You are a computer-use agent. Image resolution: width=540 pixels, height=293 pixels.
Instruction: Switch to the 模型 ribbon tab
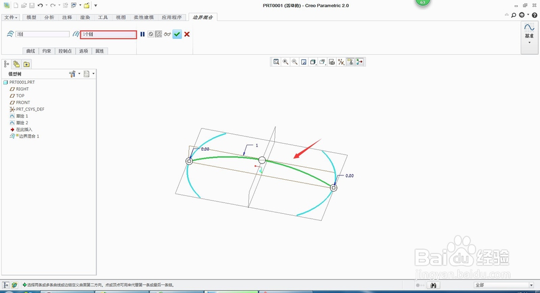[31, 17]
